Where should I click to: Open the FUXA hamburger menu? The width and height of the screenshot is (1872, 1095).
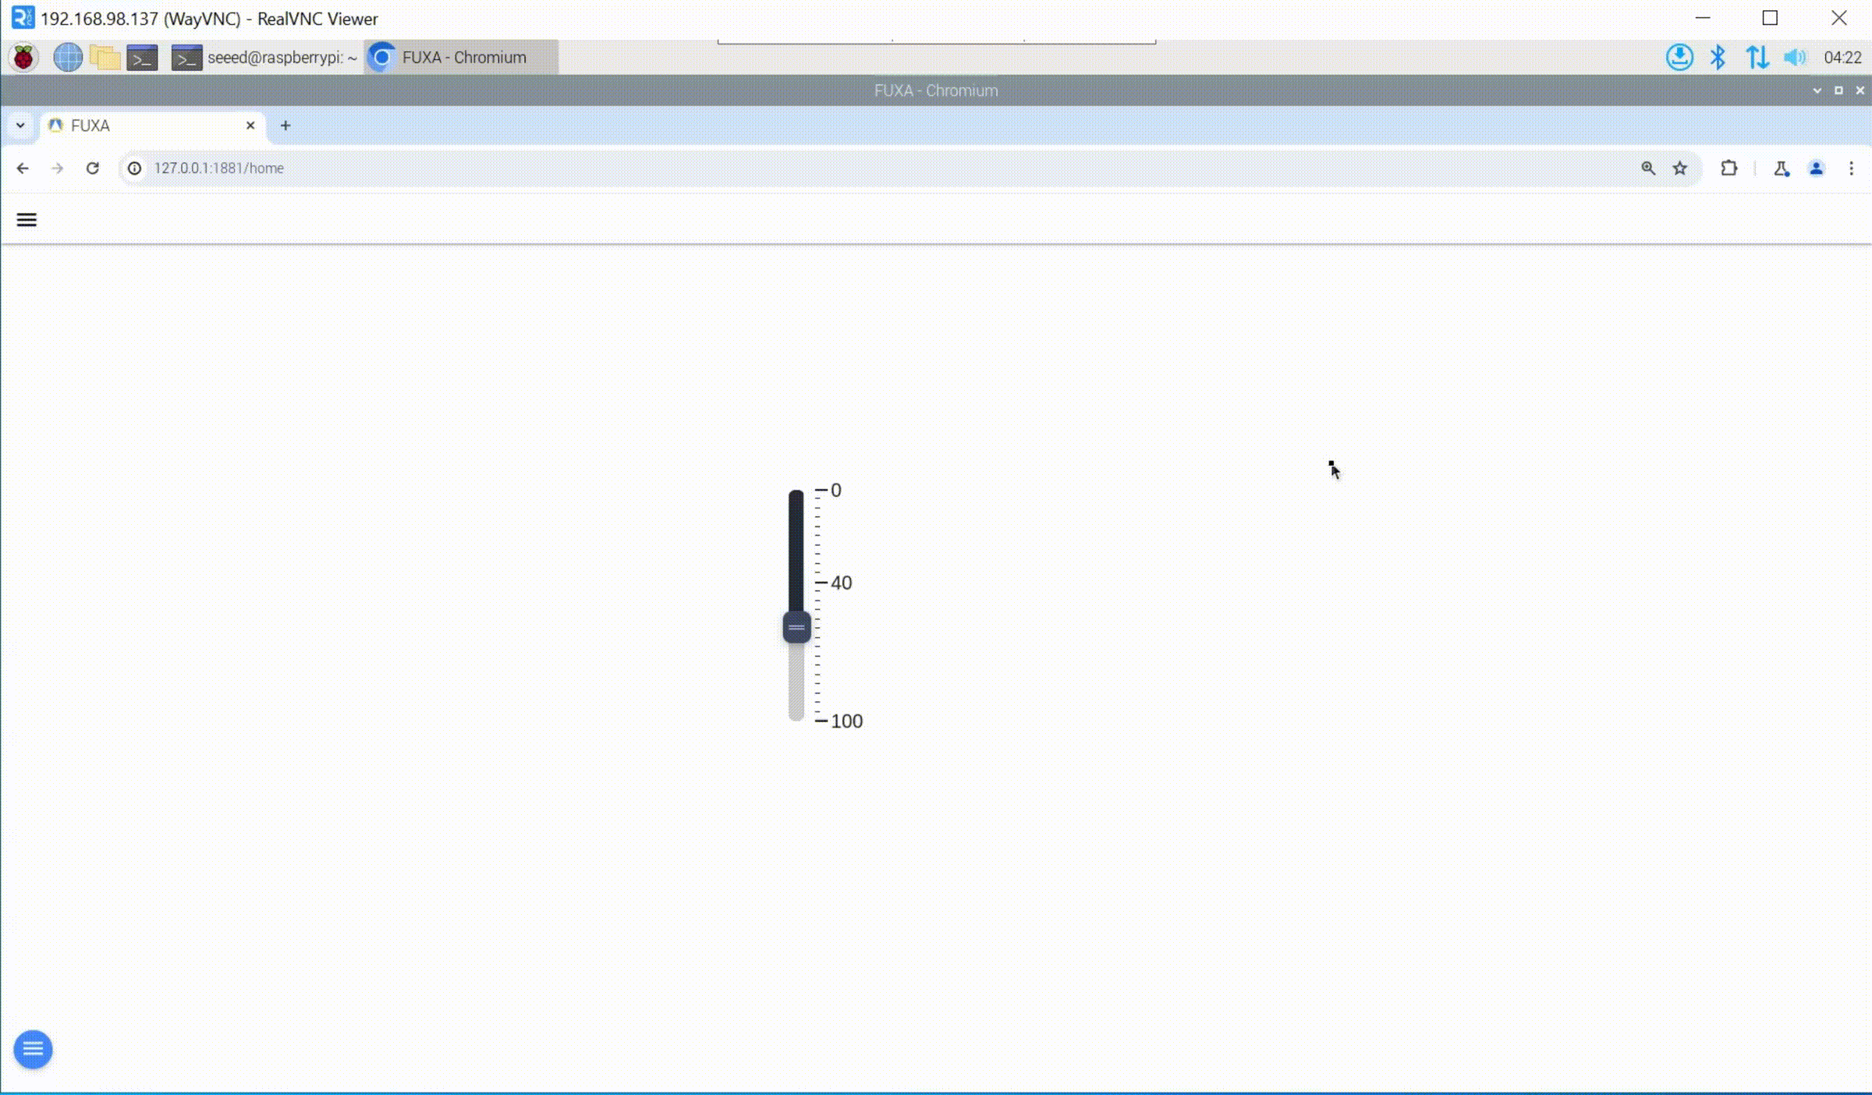click(27, 220)
